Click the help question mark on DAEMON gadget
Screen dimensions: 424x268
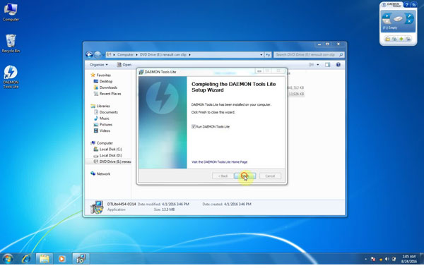coord(406,5)
